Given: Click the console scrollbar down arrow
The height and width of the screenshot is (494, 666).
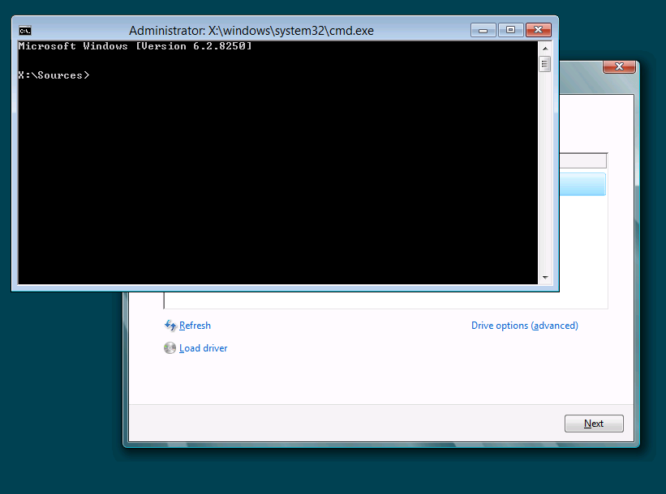Looking at the screenshot, I should tap(544, 278).
